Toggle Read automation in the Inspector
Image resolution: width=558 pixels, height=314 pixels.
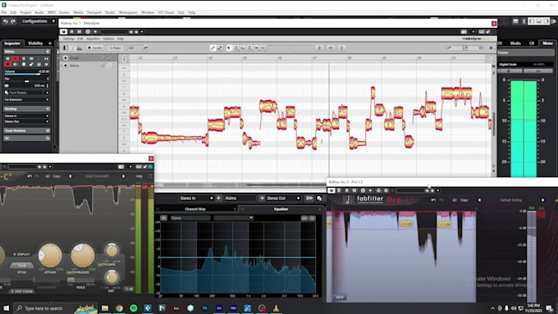click(x=24, y=58)
